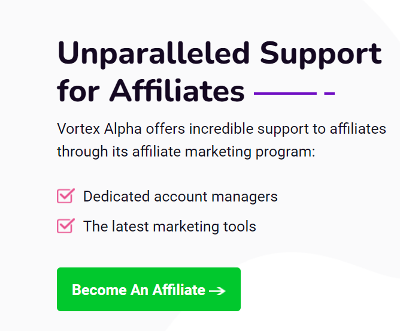Screen dimensions: 400x331
Task: Click the word "Unparalleled" in the heading
Action: click(152, 55)
